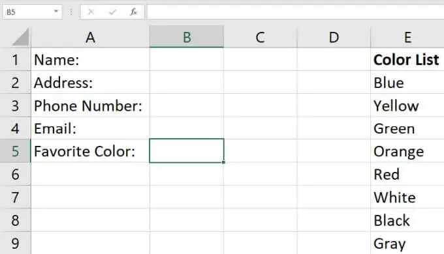Open the Name Box dropdown arrow

pos(56,12)
